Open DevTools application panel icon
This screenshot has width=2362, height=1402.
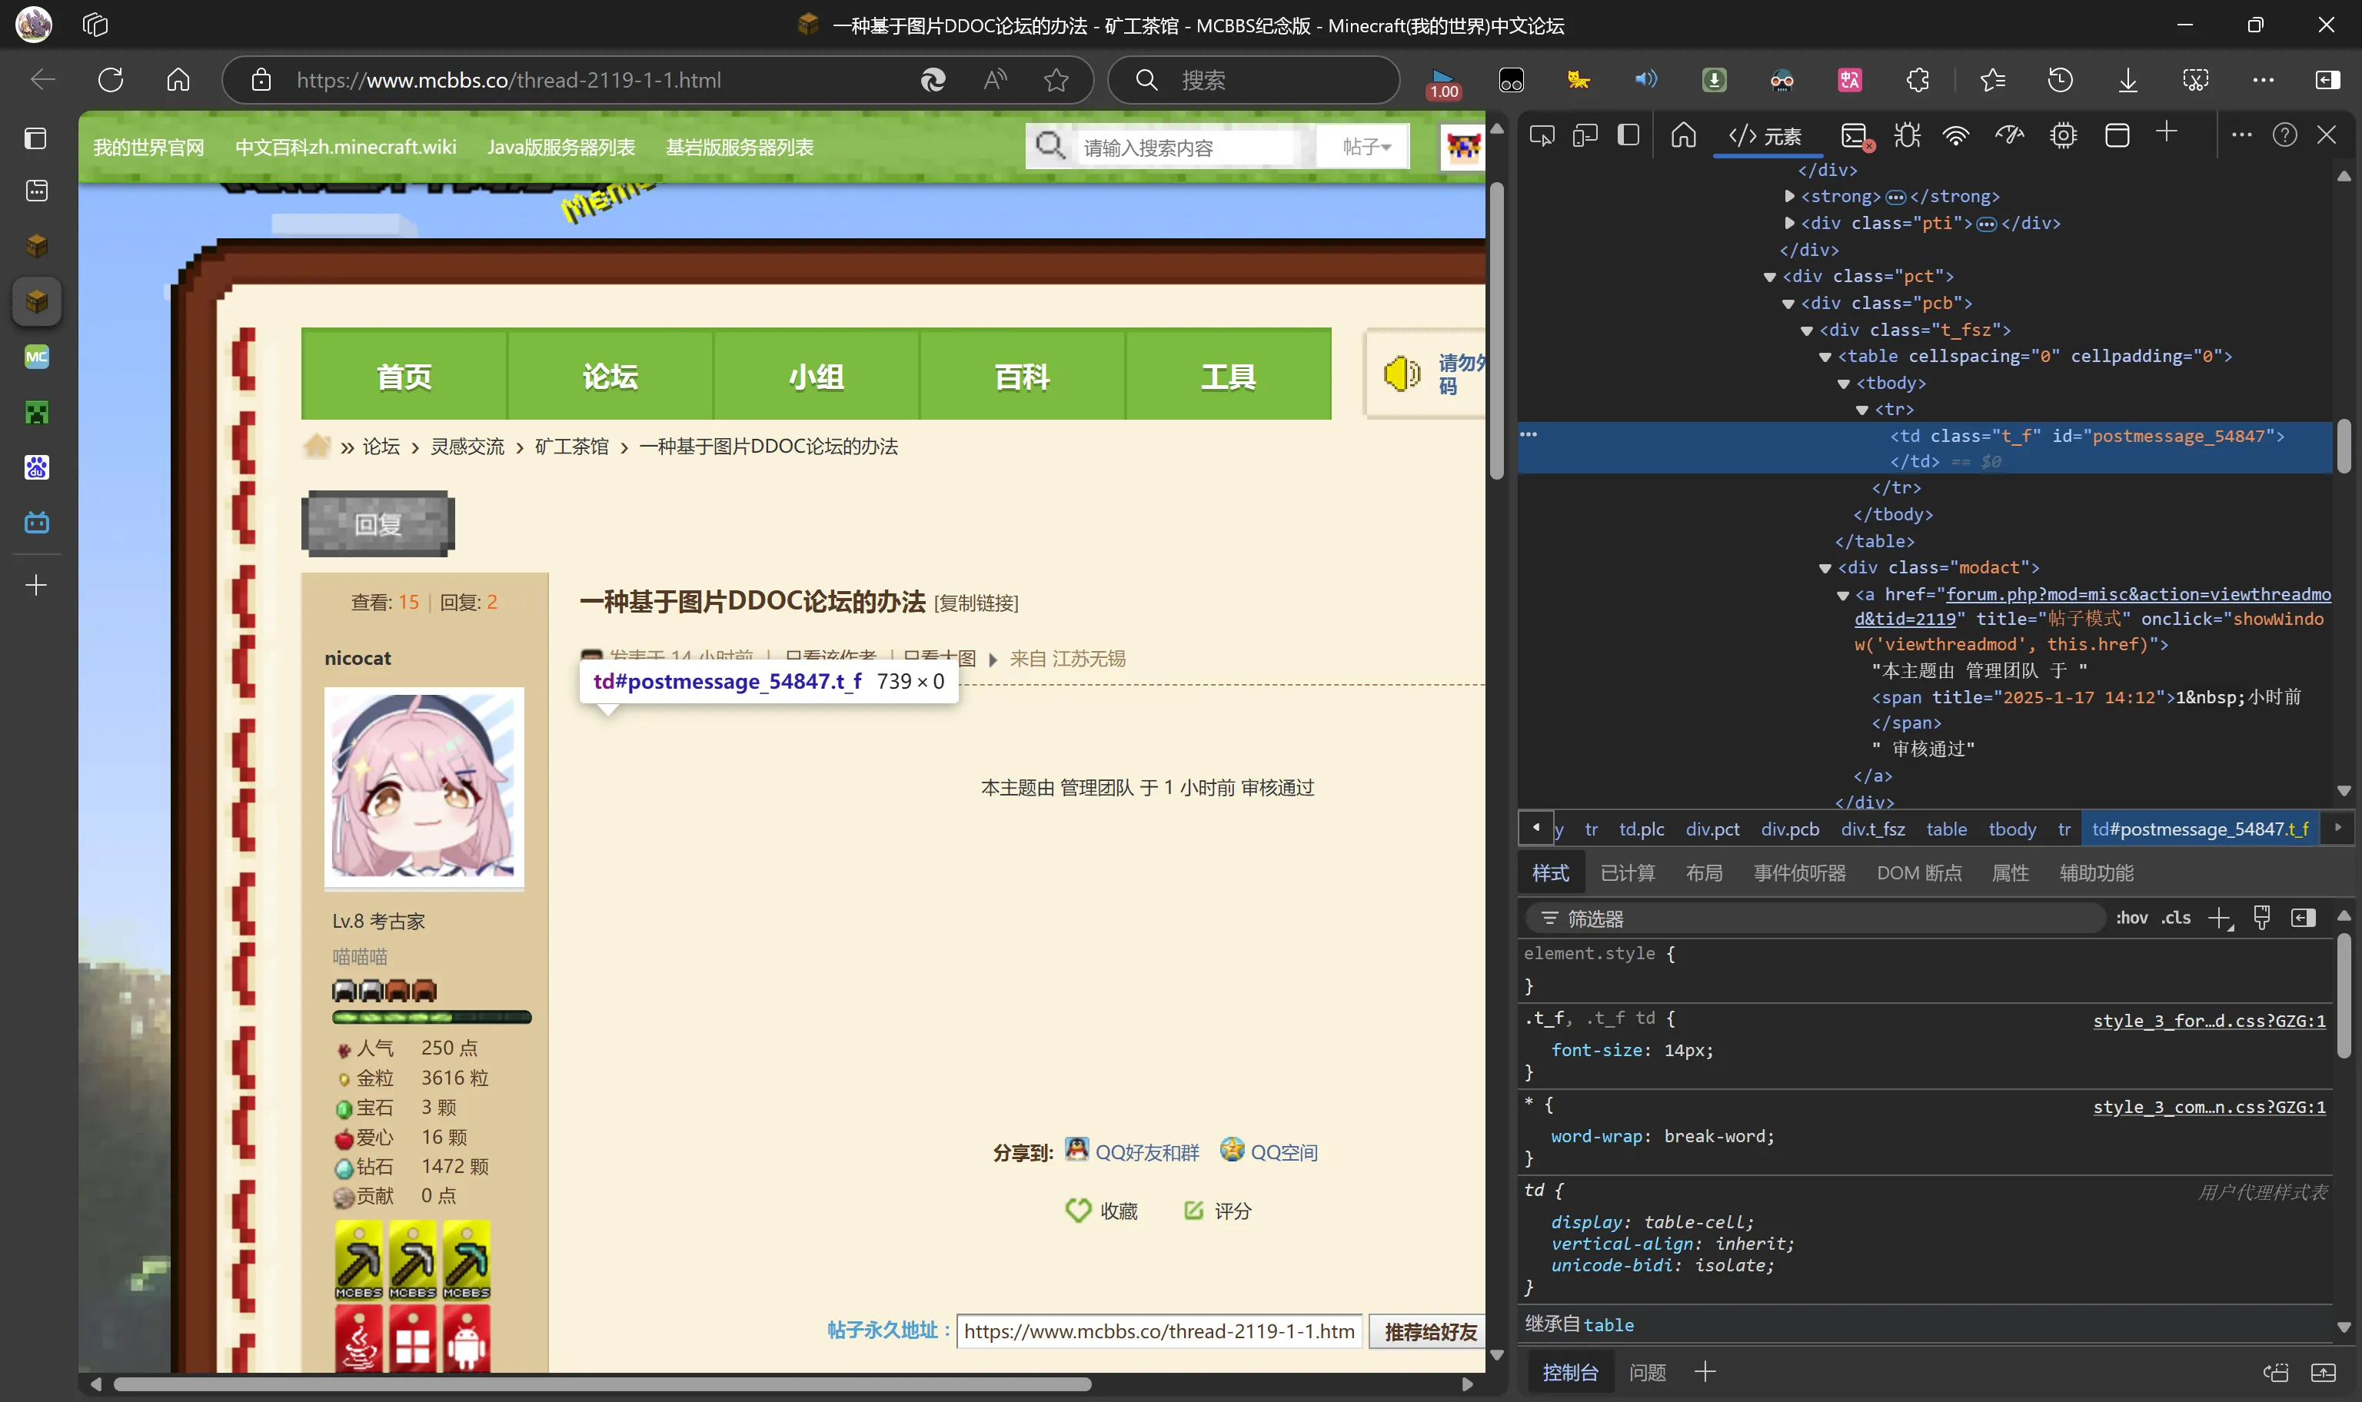click(2117, 136)
